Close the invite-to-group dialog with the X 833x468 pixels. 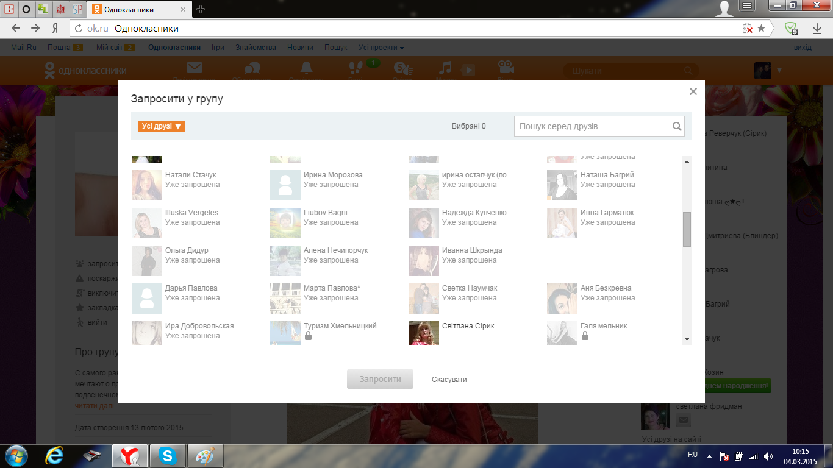click(693, 91)
